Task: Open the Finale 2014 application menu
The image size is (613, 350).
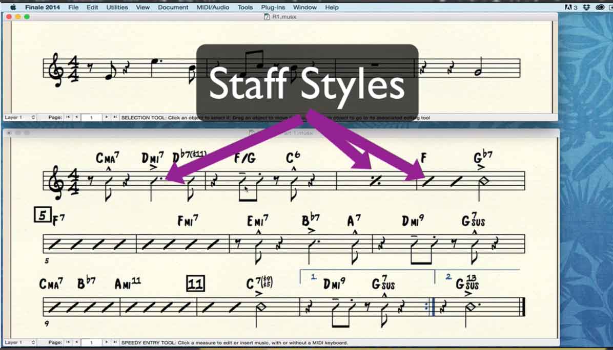Action: pos(43,7)
